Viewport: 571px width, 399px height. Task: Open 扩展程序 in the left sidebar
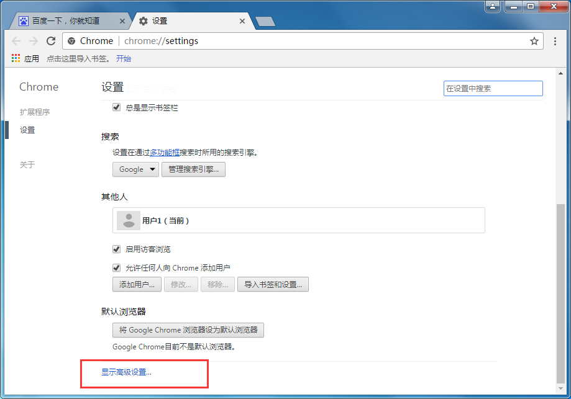click(x=34, y=112)
